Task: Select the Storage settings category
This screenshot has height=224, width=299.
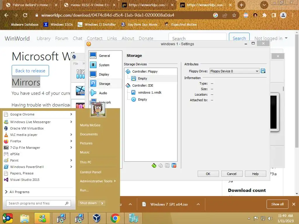Action: tap(105, 84)
